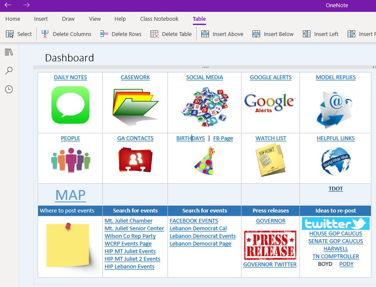Click the Select table icon
Viewport: 376px width, 287px height.
tap(10, 34)
